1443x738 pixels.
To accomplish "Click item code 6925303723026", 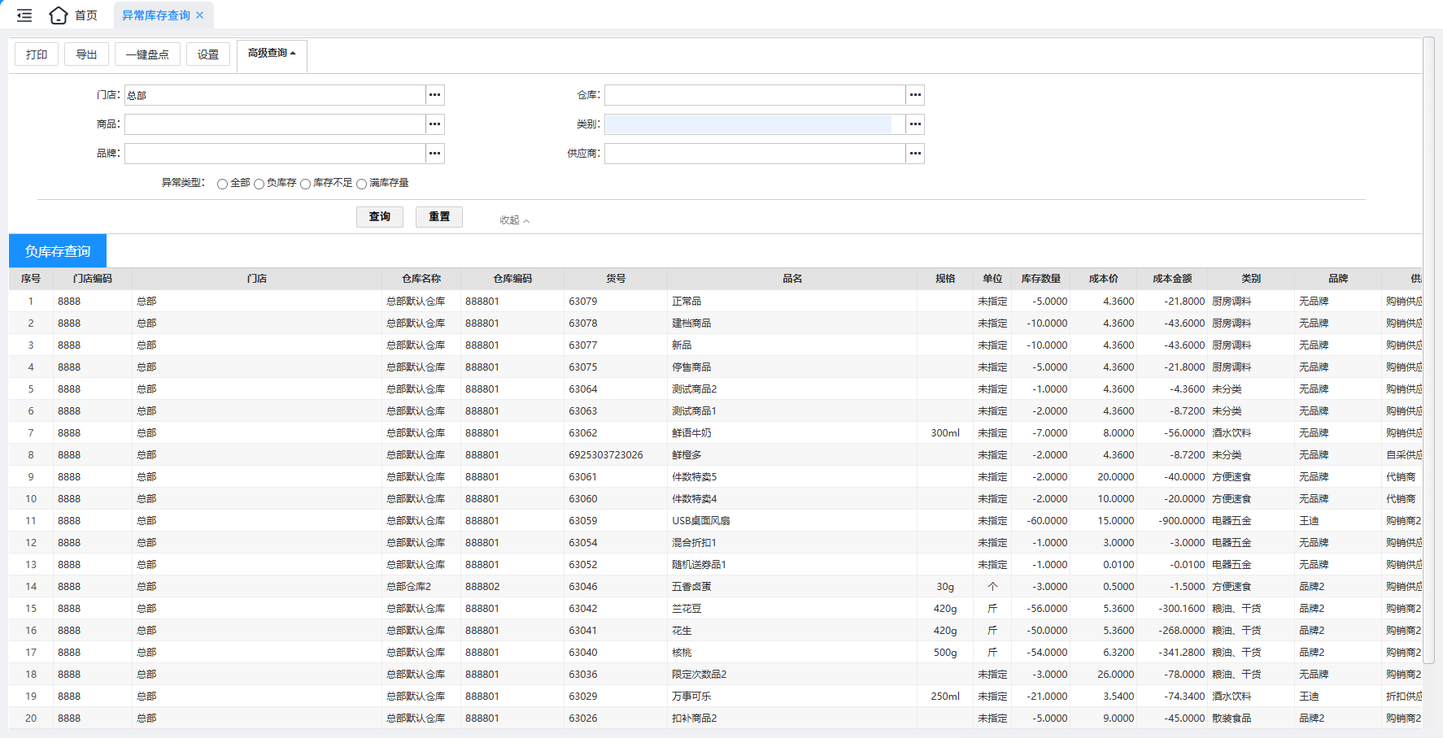I will click(x=606, y=455).
